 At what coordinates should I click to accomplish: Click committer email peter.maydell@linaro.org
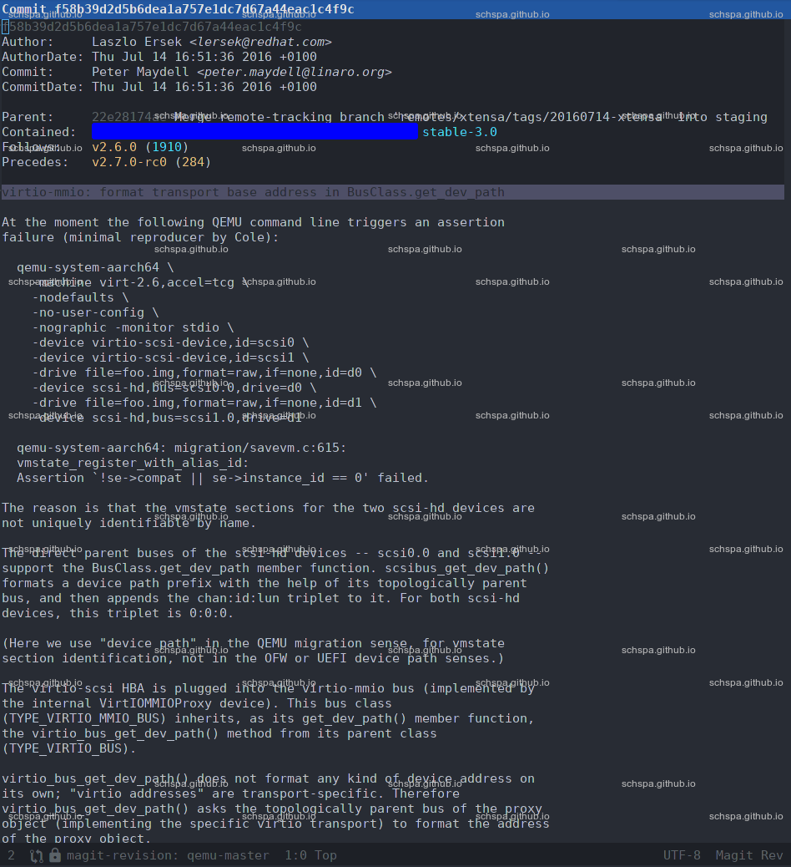pyautogui.click(x=295, y=72)
